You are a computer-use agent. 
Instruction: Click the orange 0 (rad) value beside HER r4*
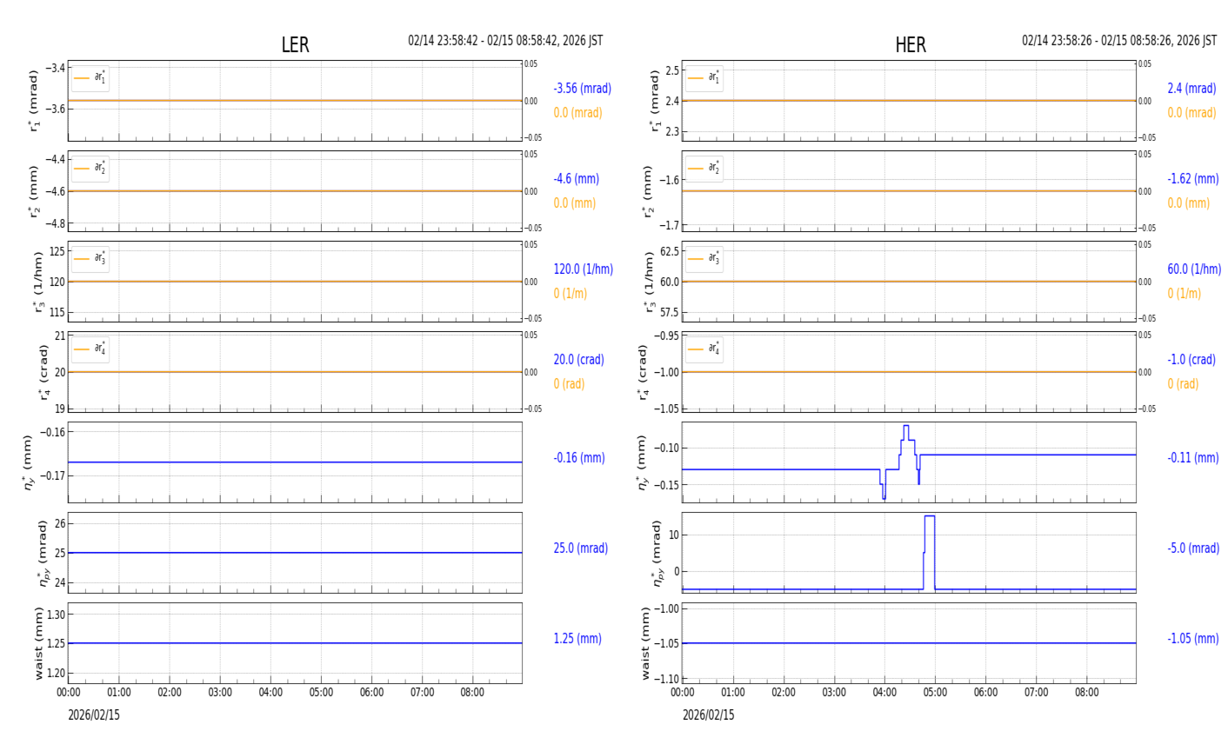pos(1183,384)
